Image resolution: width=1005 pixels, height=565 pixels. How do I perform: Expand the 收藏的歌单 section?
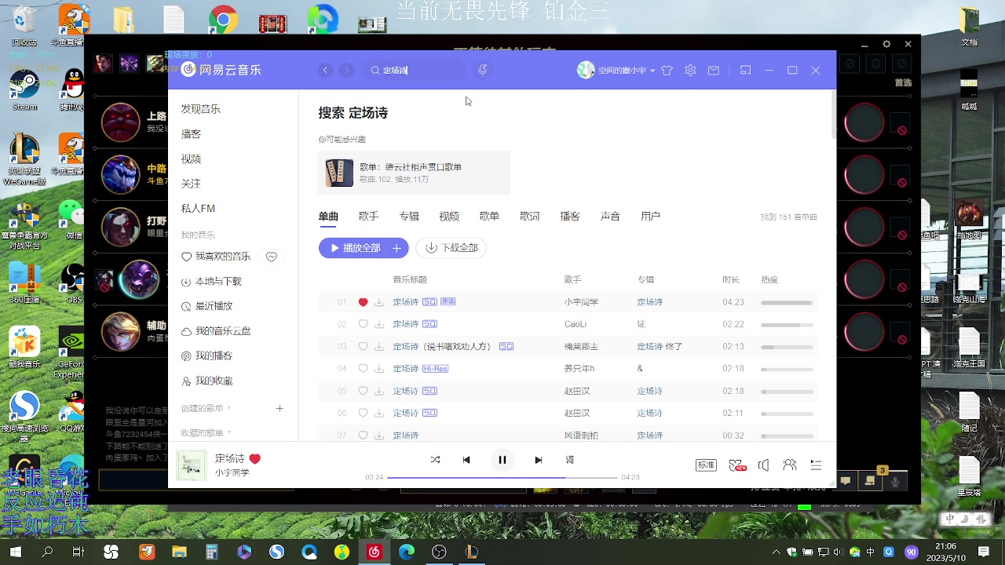click(206, 432)
